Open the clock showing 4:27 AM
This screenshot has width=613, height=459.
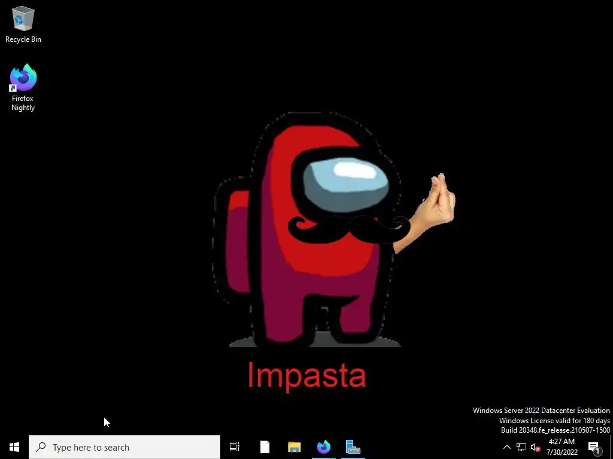pyautogui.click(x=562, y=447)
